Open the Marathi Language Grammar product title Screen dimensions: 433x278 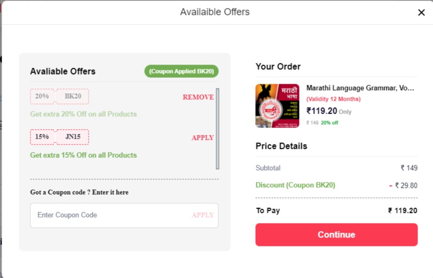tap(360, 88)
